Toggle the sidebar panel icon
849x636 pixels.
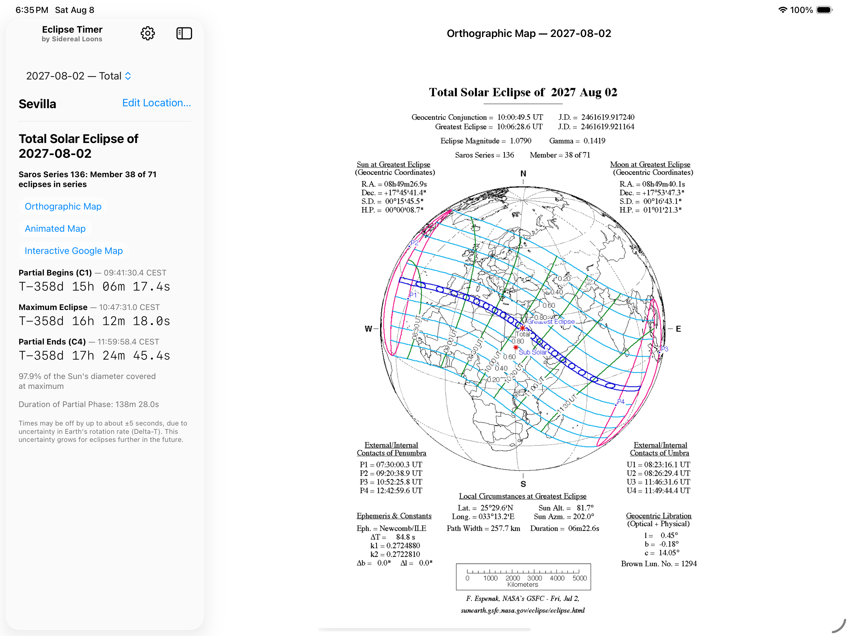pos(184,33)
